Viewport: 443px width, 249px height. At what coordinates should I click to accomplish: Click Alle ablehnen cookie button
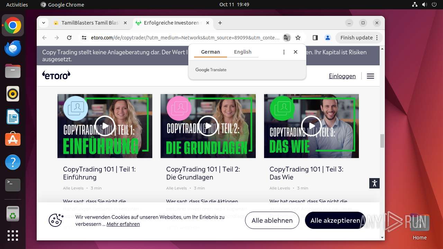click(272, 220)
